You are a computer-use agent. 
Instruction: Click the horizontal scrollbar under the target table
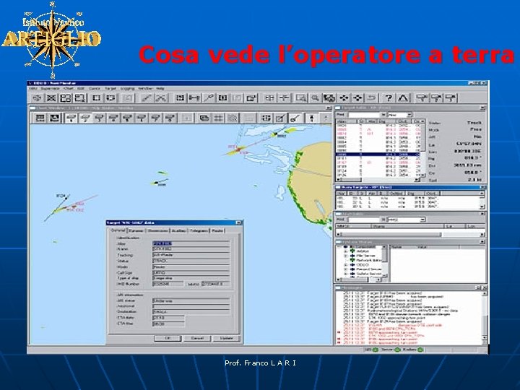point(378,180)
